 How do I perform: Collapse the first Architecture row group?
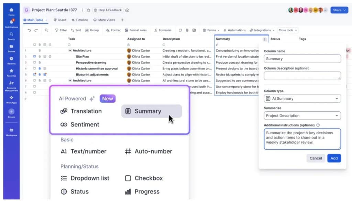[x=70, y=51]
